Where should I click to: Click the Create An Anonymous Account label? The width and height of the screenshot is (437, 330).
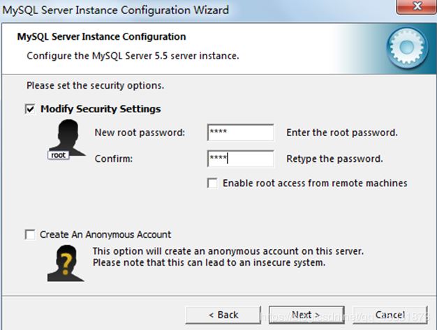105,235
